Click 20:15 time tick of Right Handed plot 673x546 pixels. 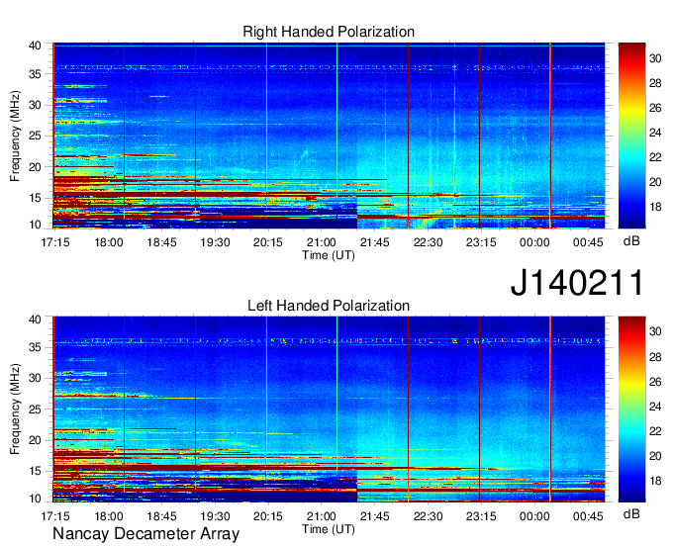pos(268,242)
